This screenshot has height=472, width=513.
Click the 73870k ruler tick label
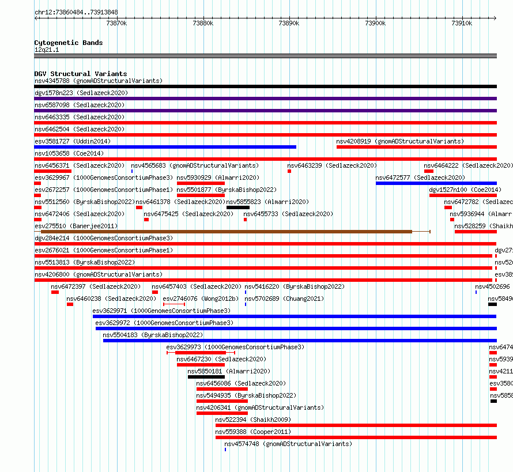116,23
